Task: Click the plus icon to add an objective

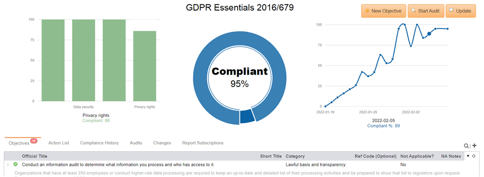Action: pos(474,146)
